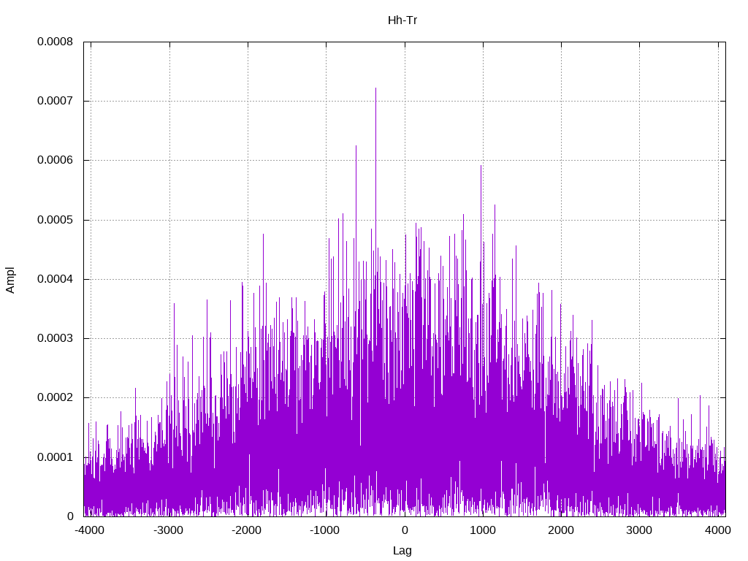This screenshot has width=748, height=561.
Task: Click the x-axis tick label 3000
Action: [x=639, y=530]
